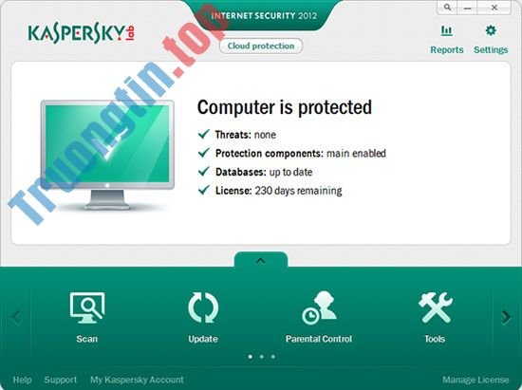Click the Manage License link
Screen dimensions: 522x390
475,380
